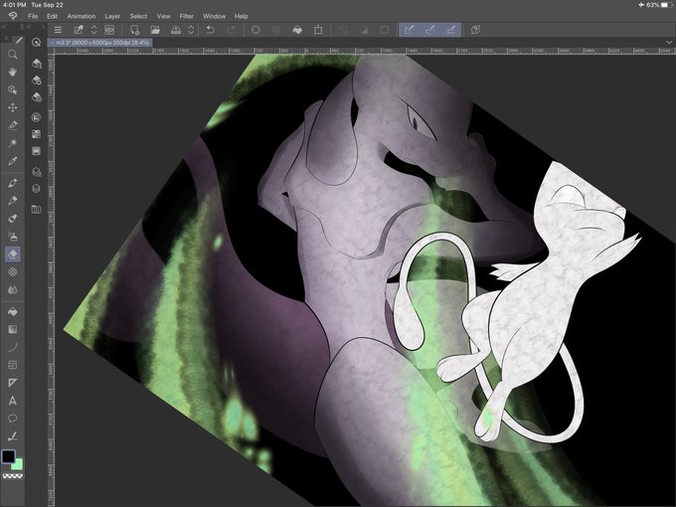Open a file with the folder icon
This screenshot has width=676, height=507.
point(155,30)
